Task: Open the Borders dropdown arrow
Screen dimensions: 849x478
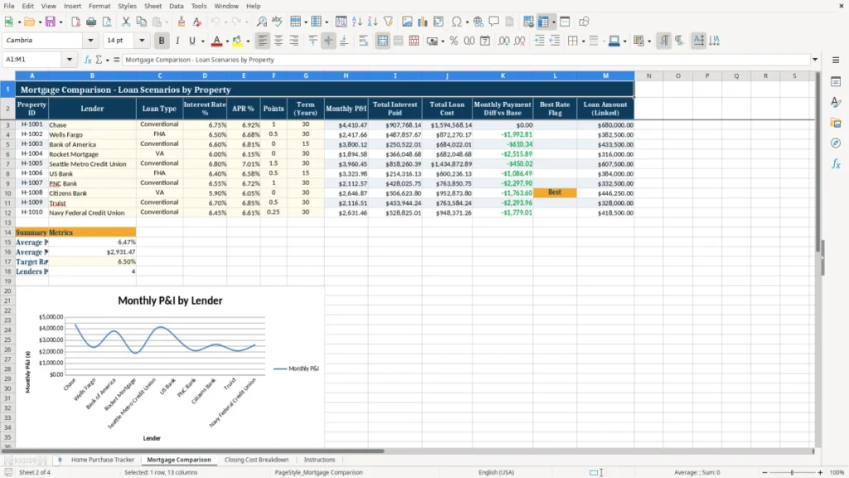Action: tap(583, 41)
